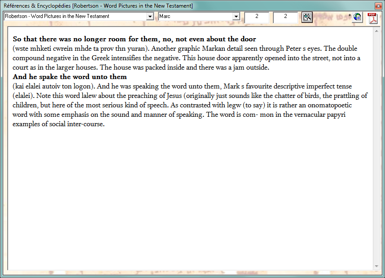
Task: Click heading 'And he spake the word unto them'
Action: [70, 77]
